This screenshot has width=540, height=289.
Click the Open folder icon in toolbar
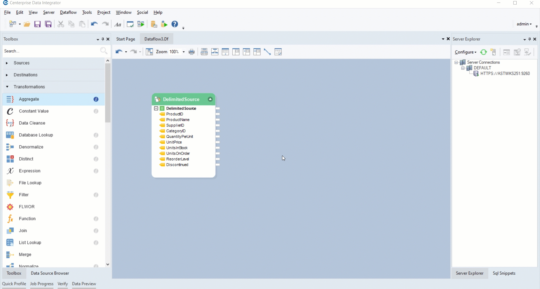(27, 24)
